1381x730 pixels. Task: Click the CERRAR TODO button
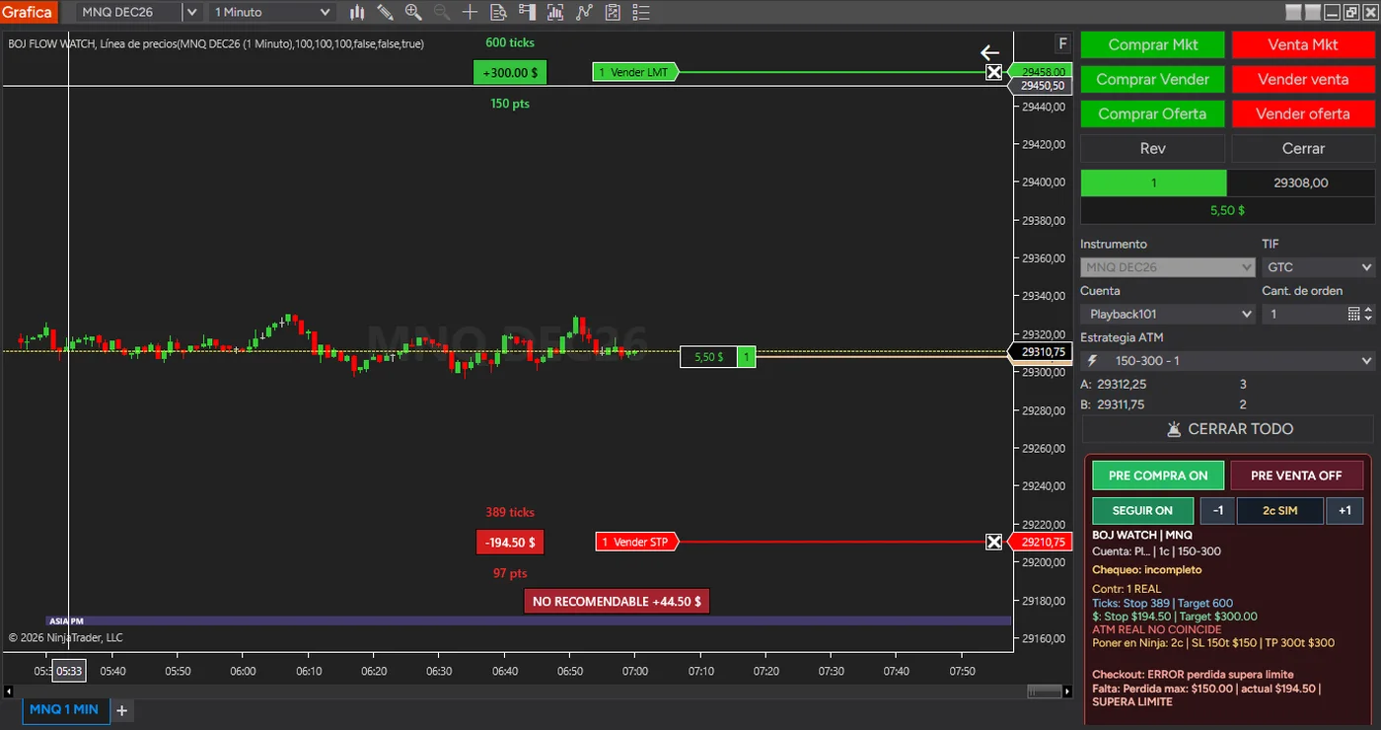pos(1228,429)
